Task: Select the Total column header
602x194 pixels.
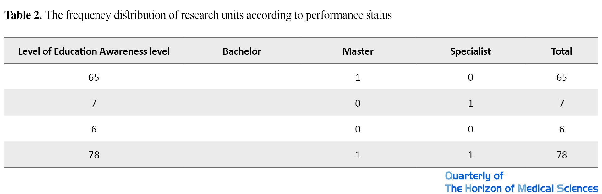Action: [561, 51]
